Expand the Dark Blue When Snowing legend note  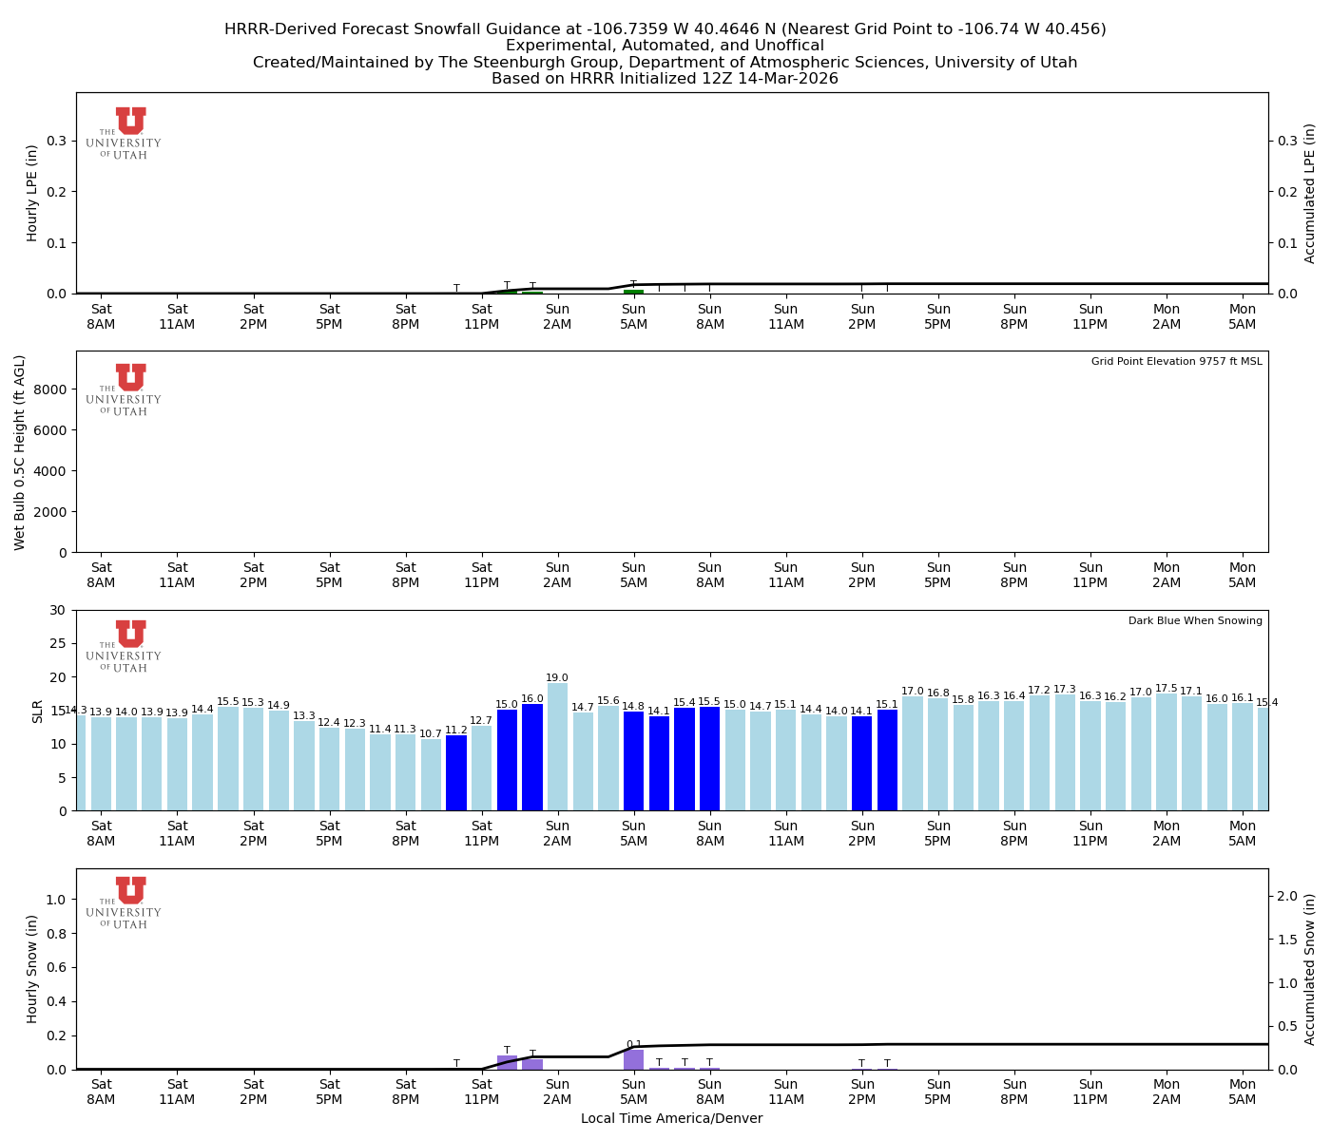click(1194, 619)
